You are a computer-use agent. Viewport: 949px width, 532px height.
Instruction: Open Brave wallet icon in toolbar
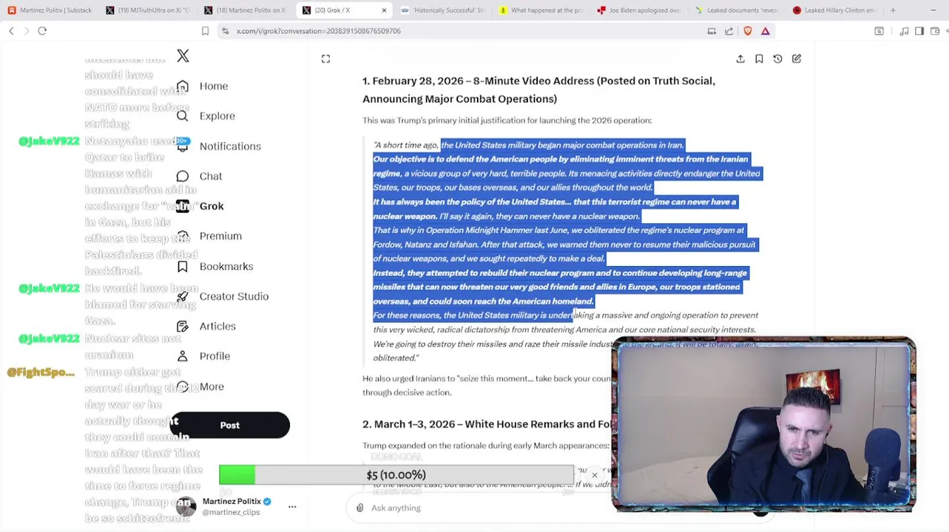point(934,31)
